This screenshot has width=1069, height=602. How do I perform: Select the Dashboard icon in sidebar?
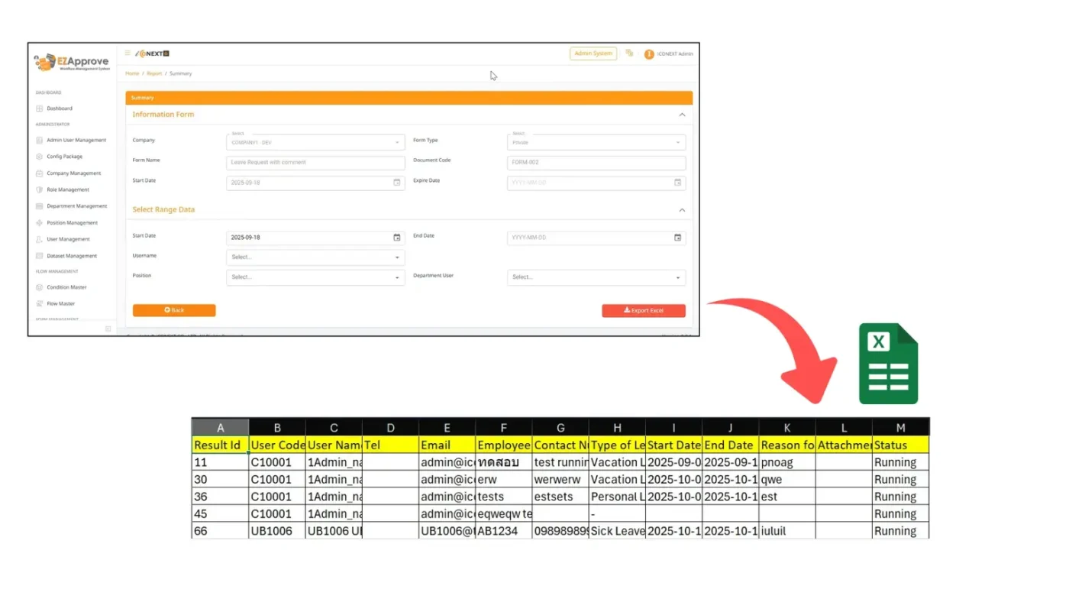[x=39, y=108]
